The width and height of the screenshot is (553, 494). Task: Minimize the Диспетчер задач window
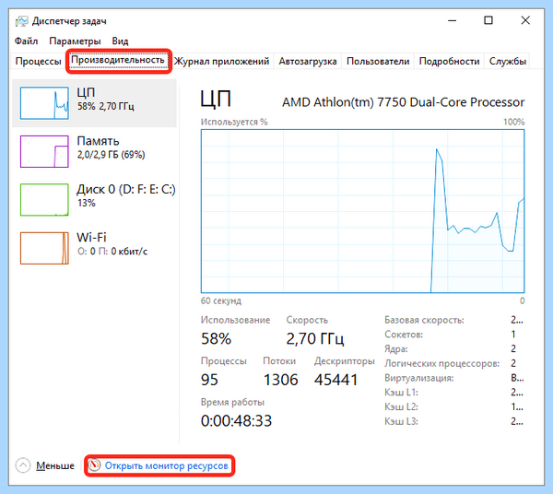tap(453, 20)
